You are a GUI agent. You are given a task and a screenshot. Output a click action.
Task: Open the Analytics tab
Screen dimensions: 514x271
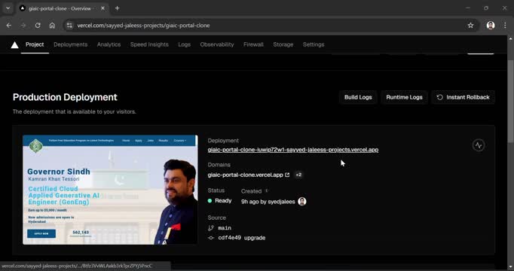click(x=109, y=44)
